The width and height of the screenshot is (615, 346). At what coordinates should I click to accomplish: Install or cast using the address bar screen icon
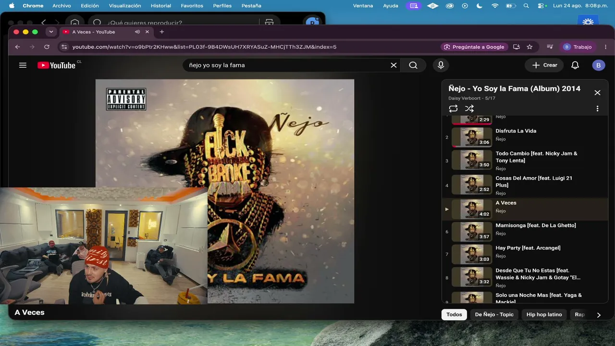coord(517,47)
